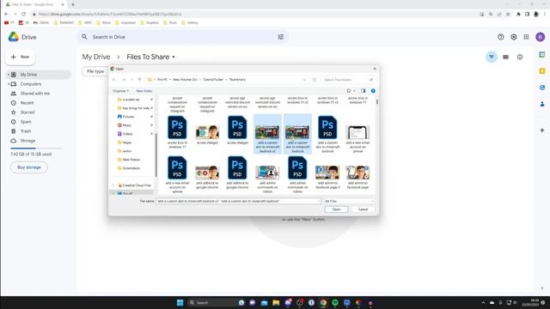Bookmark this page with the star icon
The height and width of the screenshot is (309, 550).
click(x=508, y=15)
